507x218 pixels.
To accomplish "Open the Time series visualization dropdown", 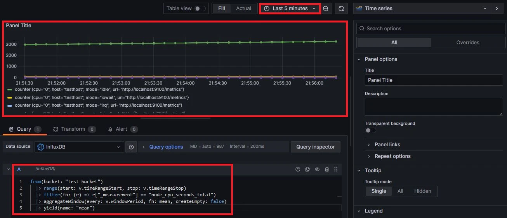I will point(422,9).
